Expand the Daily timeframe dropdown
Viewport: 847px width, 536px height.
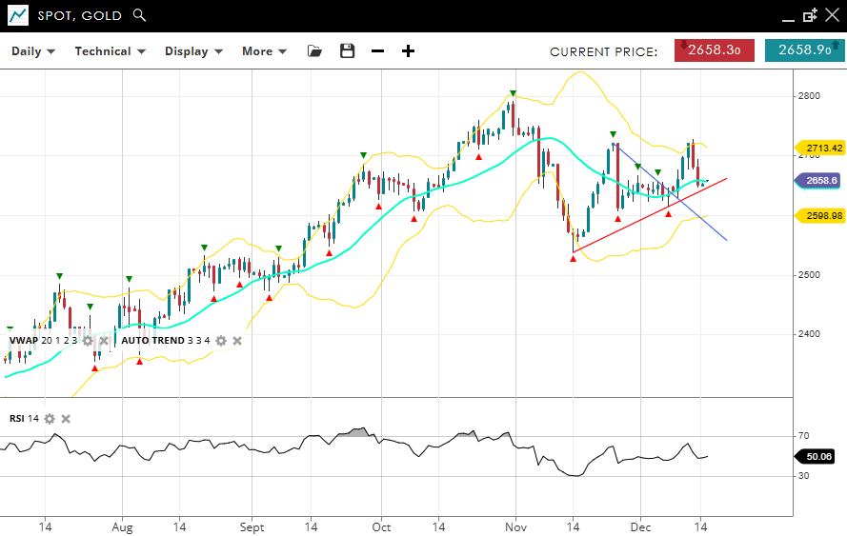coord(33,51)
